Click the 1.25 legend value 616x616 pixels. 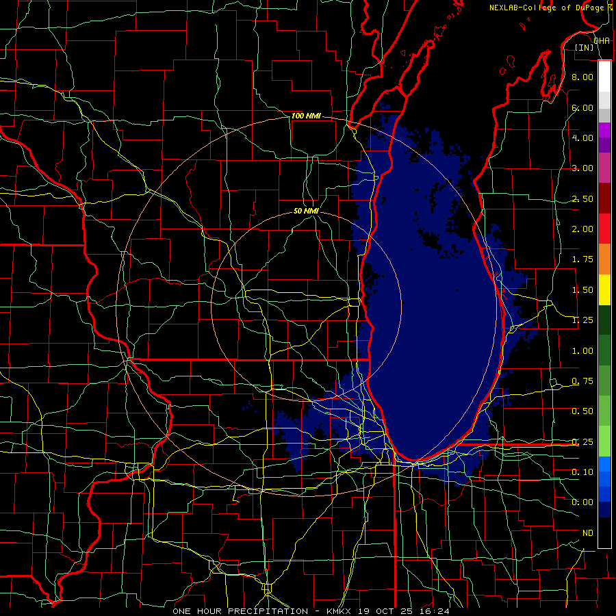pyautogui.click(x=582, y=320)
